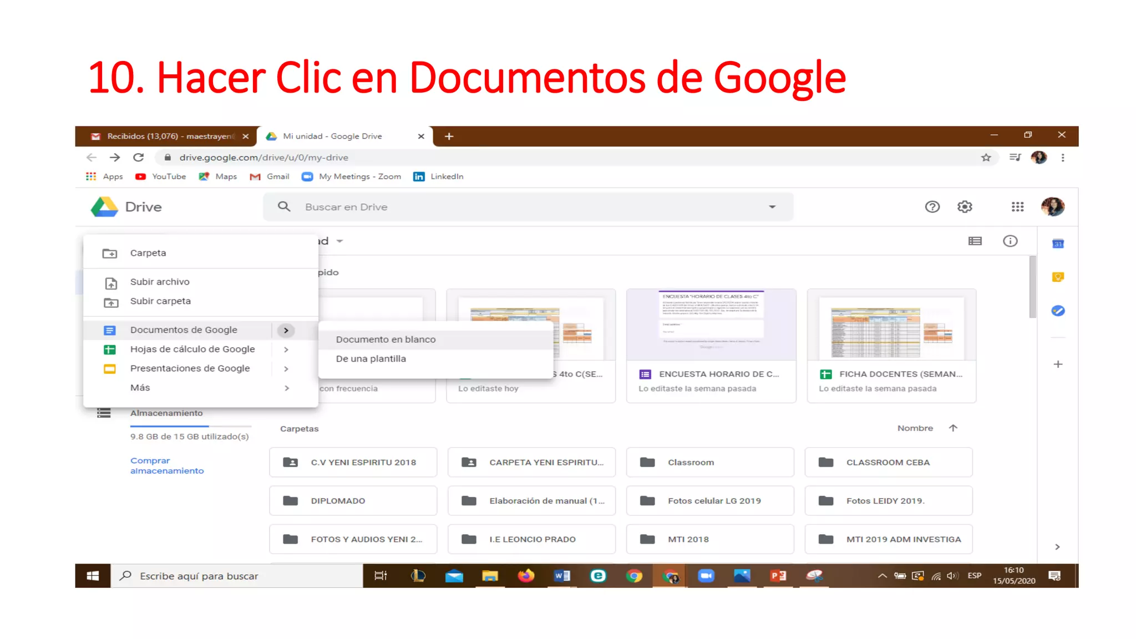The image size is (1136, 639).
Task: Open Firefox from the taskbar
Action: (x=525, y=576)
